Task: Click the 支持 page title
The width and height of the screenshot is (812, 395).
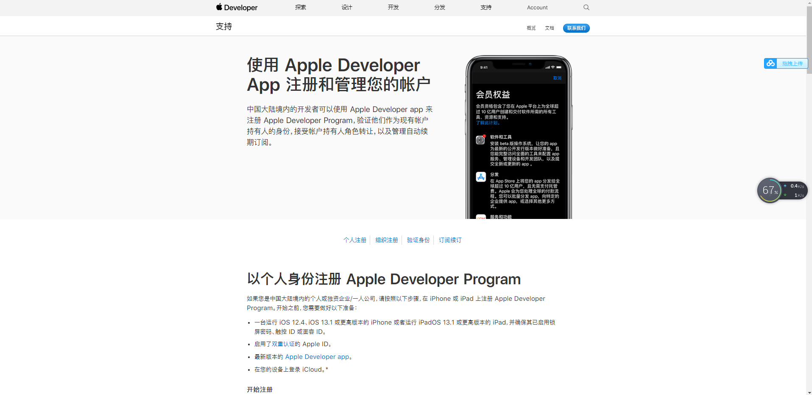Action: tap(224, 26)
